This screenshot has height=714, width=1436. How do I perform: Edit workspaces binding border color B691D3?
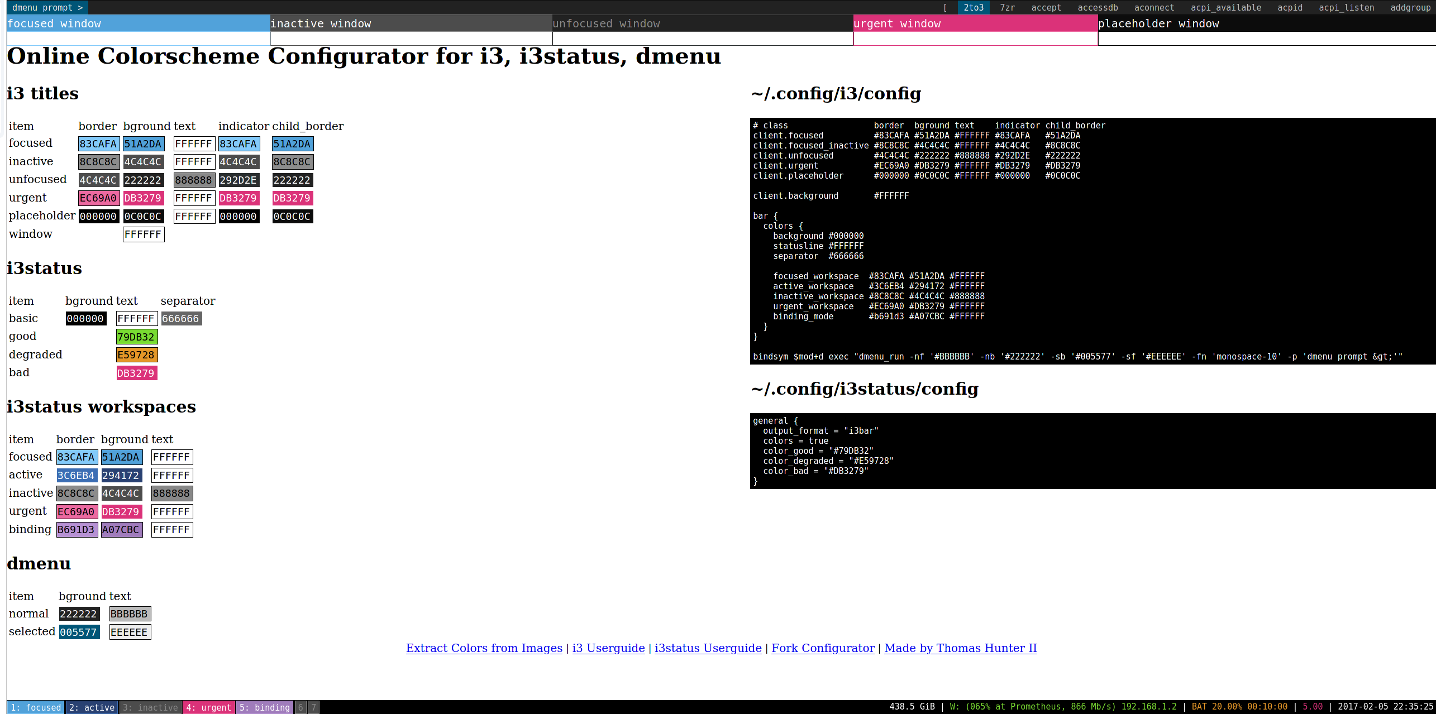click(77, 530)
